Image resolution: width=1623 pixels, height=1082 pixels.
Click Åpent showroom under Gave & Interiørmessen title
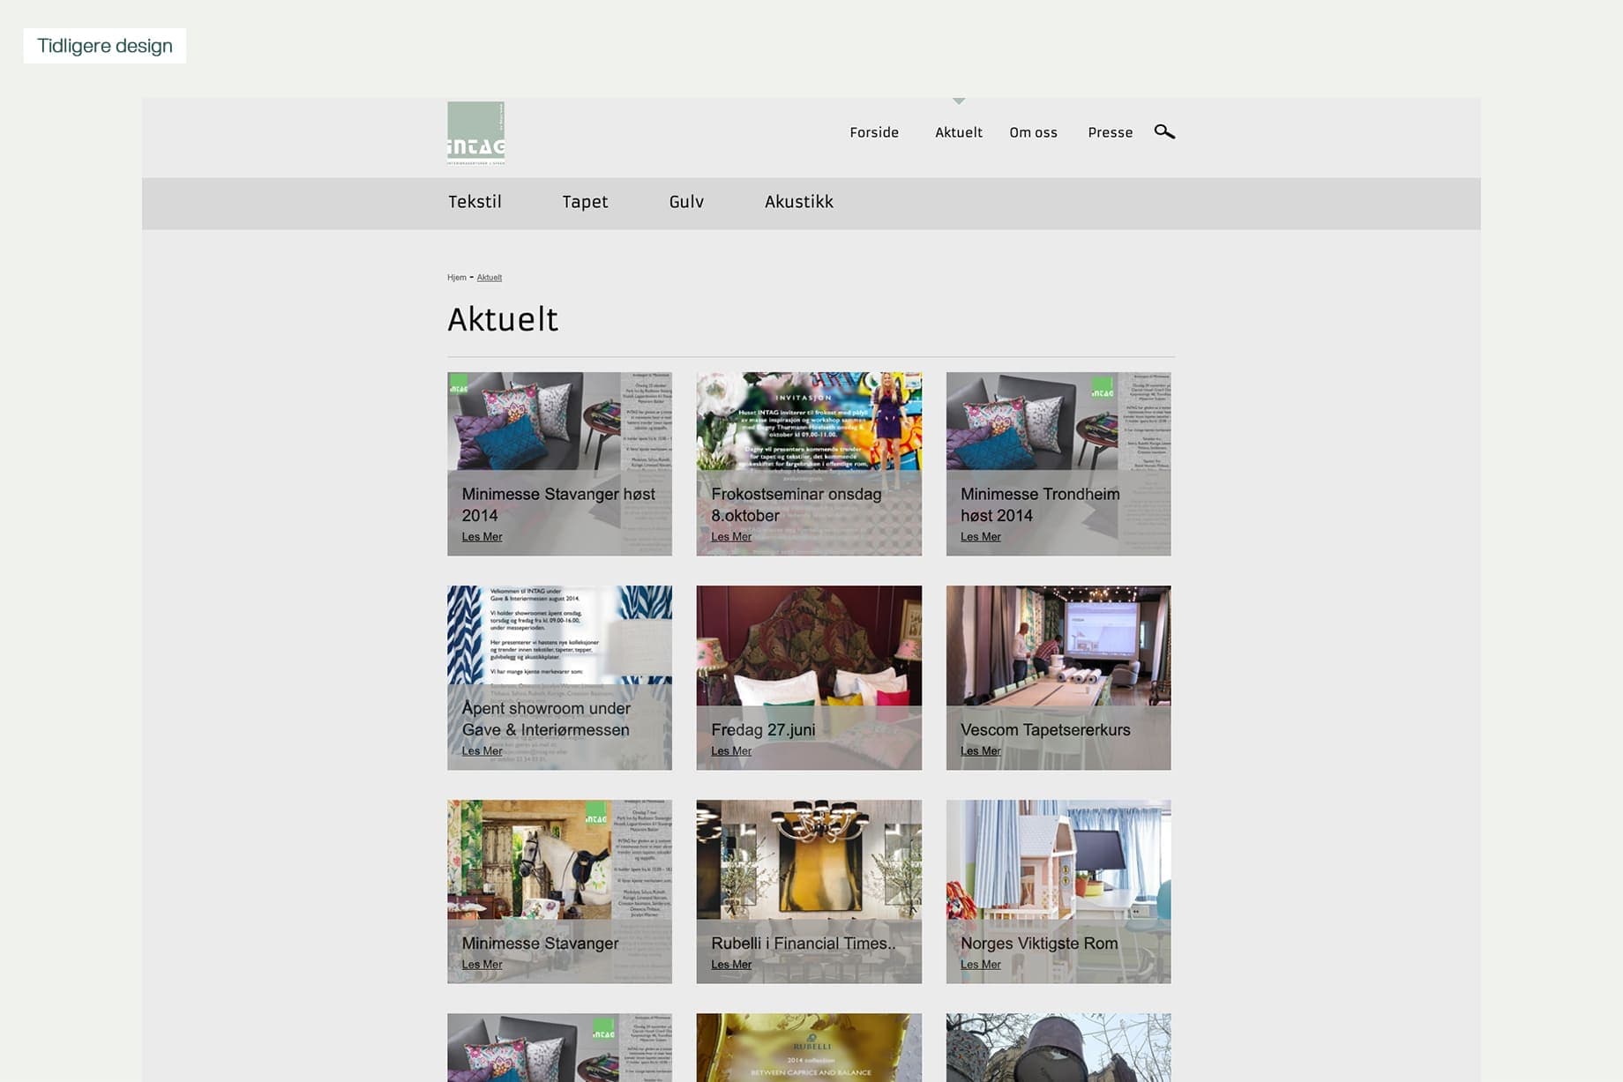coord(546,719)
